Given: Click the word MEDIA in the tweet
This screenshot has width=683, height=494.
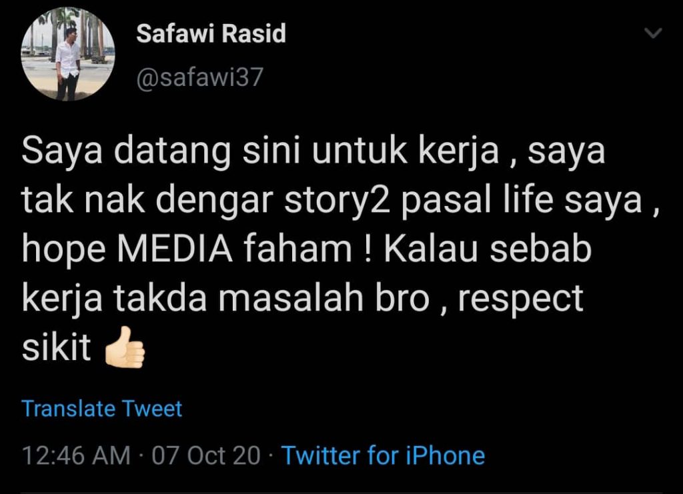Looking at the screenshot, I should click(174, 250).
